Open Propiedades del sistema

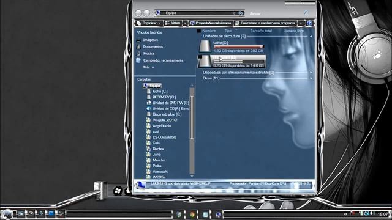point(211,23)
